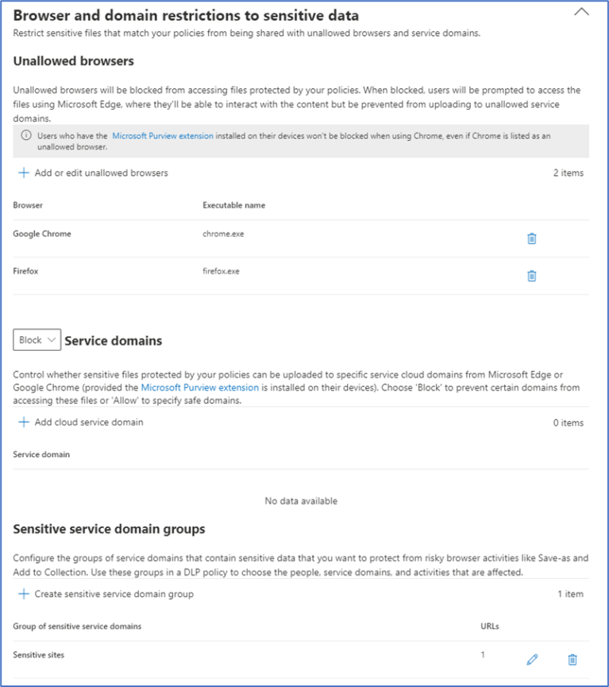This screenshot has width=609, height=687.
Task: Select the Firefox row
Action: pyautogui.click(x=27, y=271)
